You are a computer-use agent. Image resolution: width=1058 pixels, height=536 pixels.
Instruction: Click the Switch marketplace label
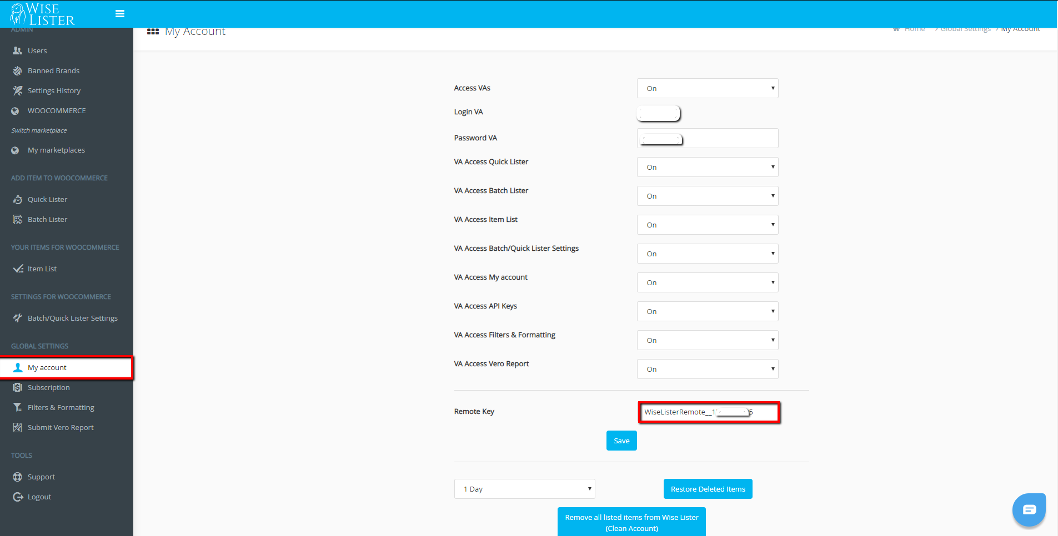(x=39, y=130)
